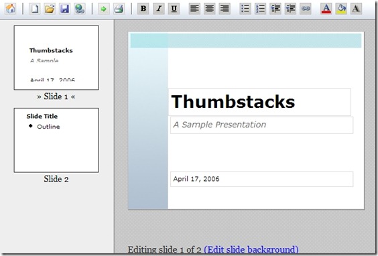Click the Thumbstacks title text box
378x256 pixels.
pyautogui.click(x=259, y=102)
